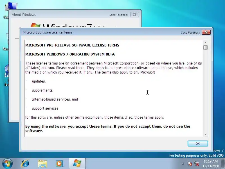This screenshot has height=169, width=225.
Task: Close the About Windows window
Action: pyautogui.click(x=134, y=15)
